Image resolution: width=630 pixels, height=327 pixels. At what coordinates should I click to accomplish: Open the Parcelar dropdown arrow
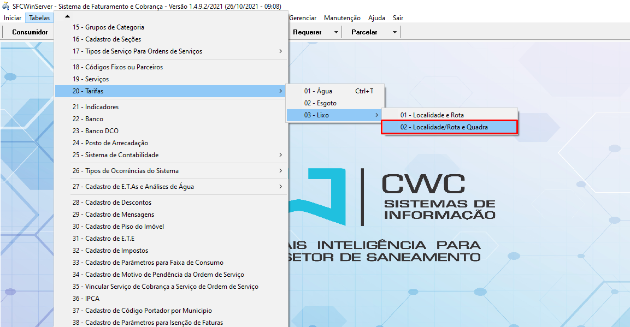click(395, 32)
